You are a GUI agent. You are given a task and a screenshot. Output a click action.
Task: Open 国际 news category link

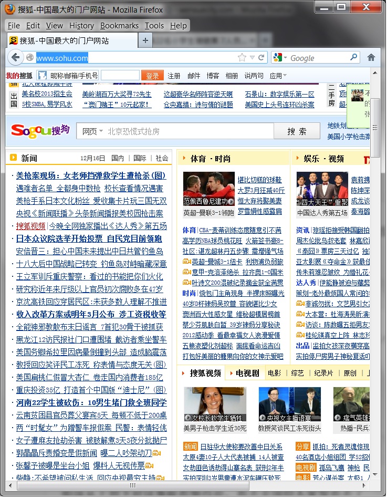(x=140, y=158)
